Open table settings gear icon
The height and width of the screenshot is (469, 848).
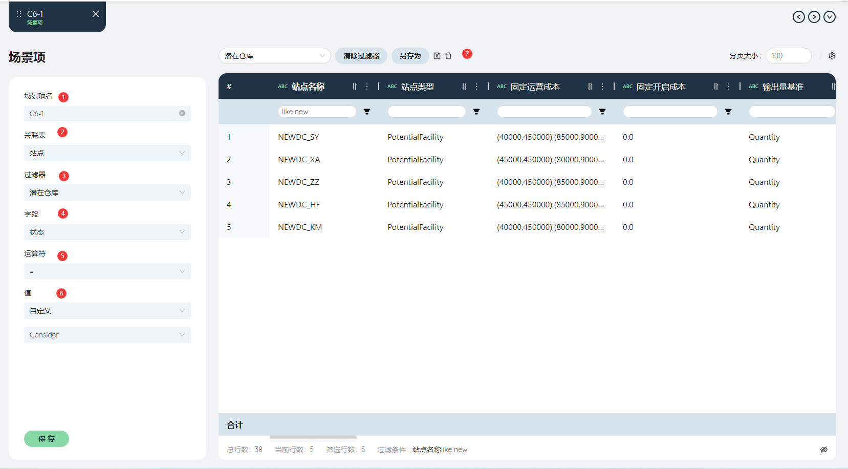(x=832, y=56)
